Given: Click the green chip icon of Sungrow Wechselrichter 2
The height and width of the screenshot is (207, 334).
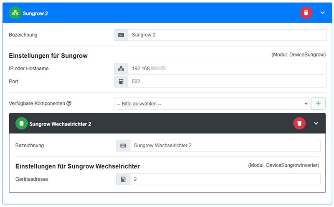Looking at the screenshot, I should [22, 123].
